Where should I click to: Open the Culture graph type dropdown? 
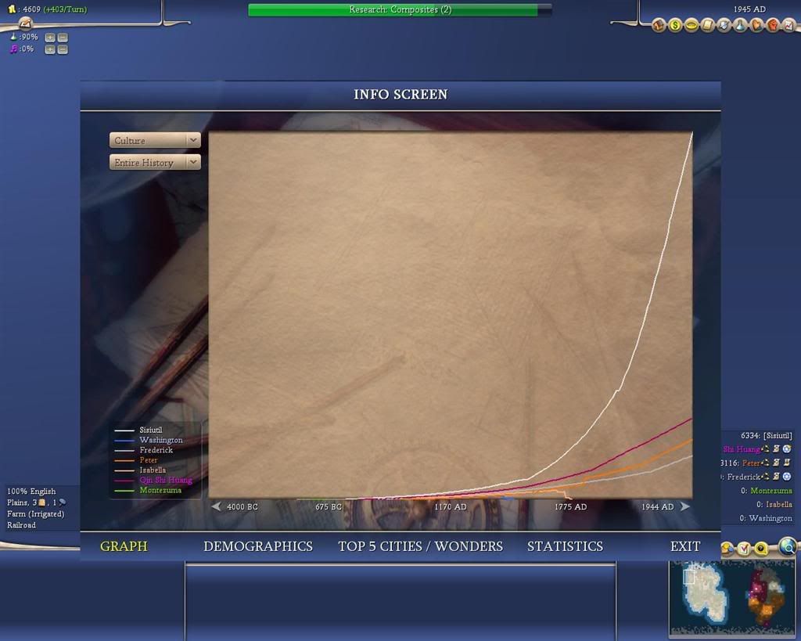tap(155, 140)
